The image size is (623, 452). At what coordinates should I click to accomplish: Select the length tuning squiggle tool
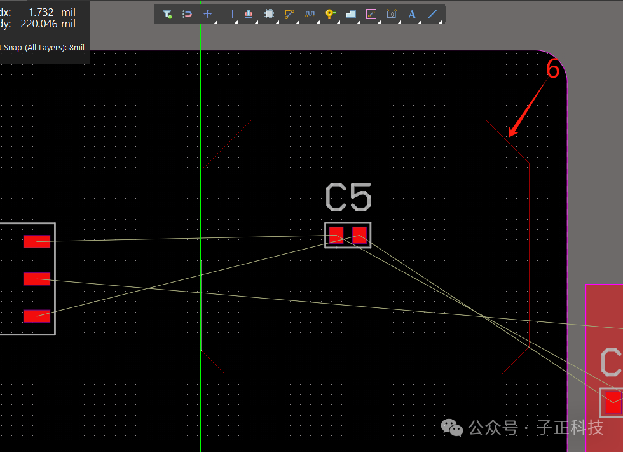310,14
